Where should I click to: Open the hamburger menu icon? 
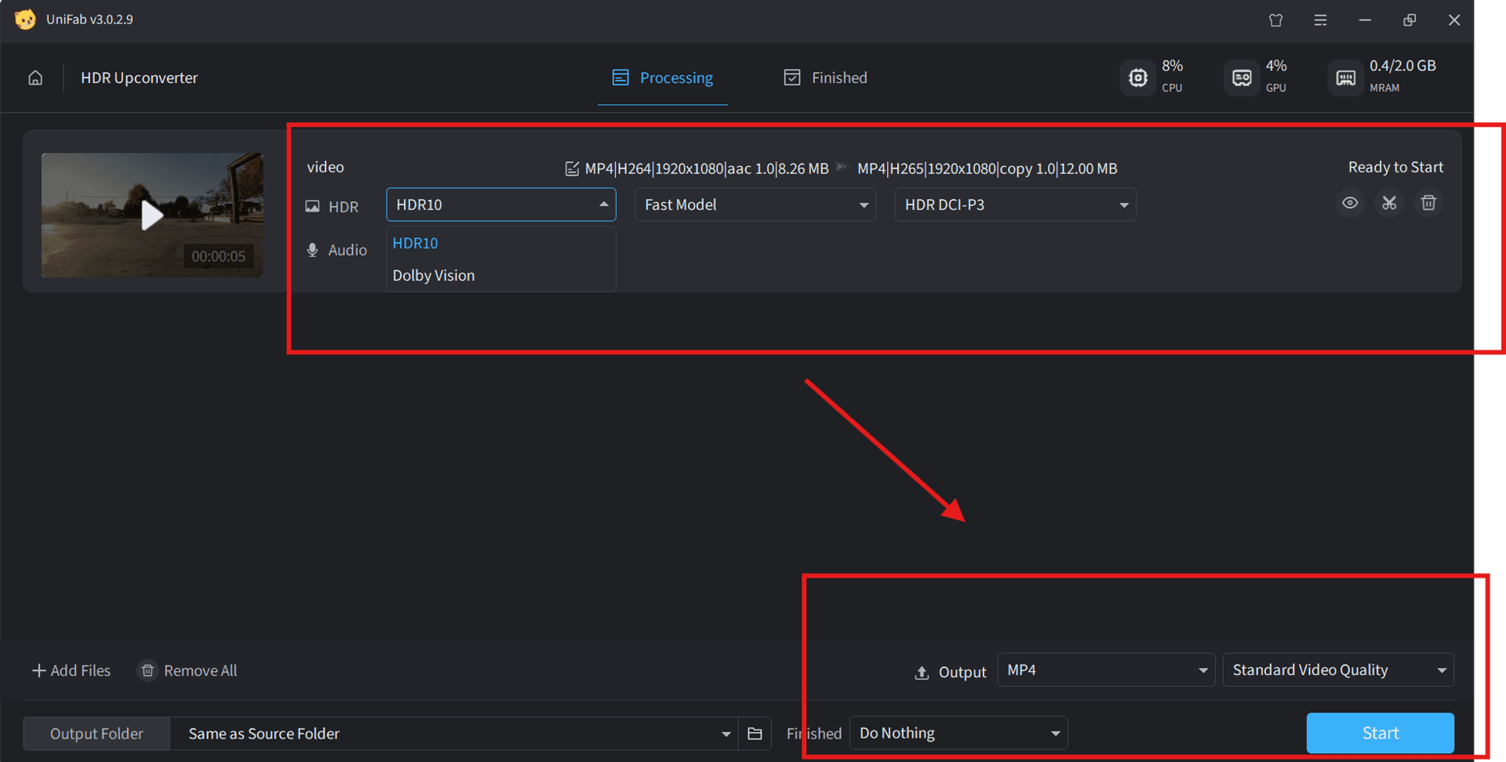(1320, 20)
